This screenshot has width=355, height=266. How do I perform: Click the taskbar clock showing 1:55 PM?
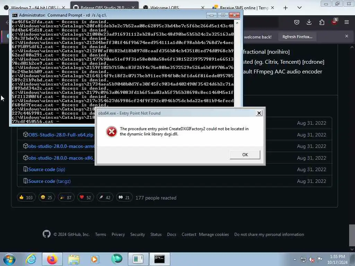pyautogui.click(x=337, y=259)
